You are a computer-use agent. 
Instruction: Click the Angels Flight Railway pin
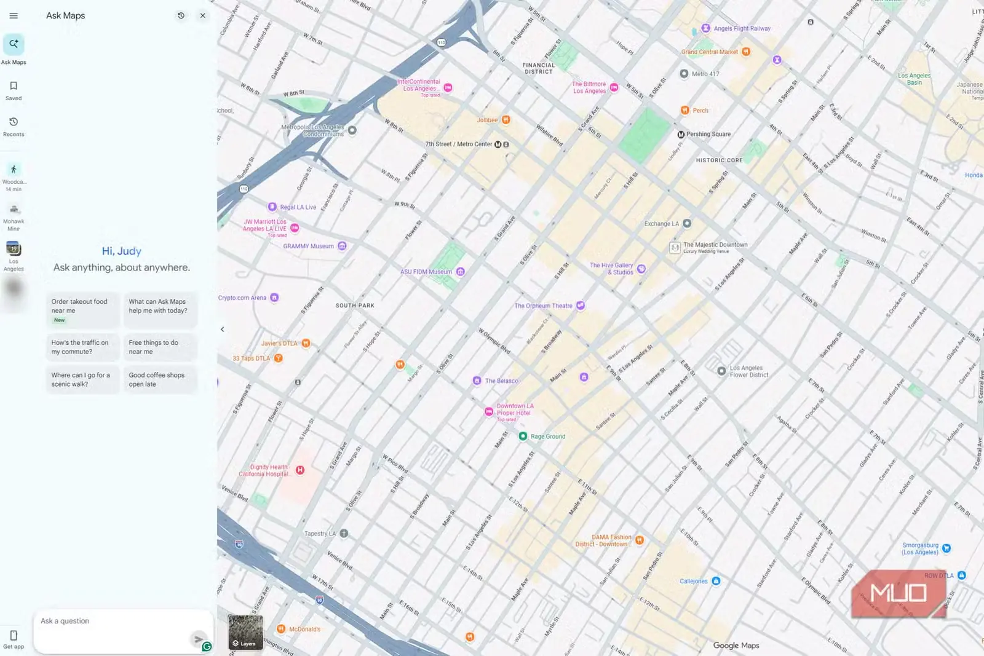[706, 28]
